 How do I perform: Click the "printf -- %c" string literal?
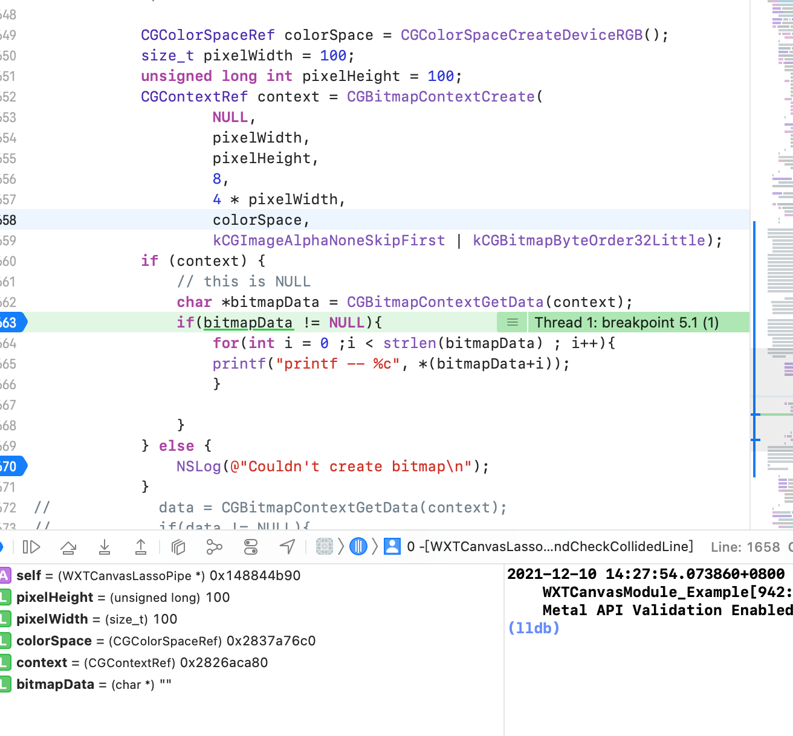[338, 364]
